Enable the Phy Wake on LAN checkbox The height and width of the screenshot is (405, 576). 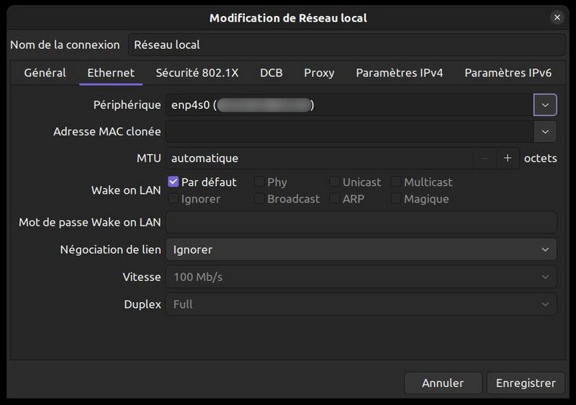coord(259,182)
